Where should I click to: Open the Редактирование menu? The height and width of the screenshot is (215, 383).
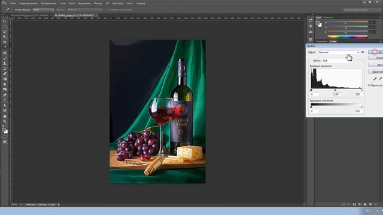(28, 4)
